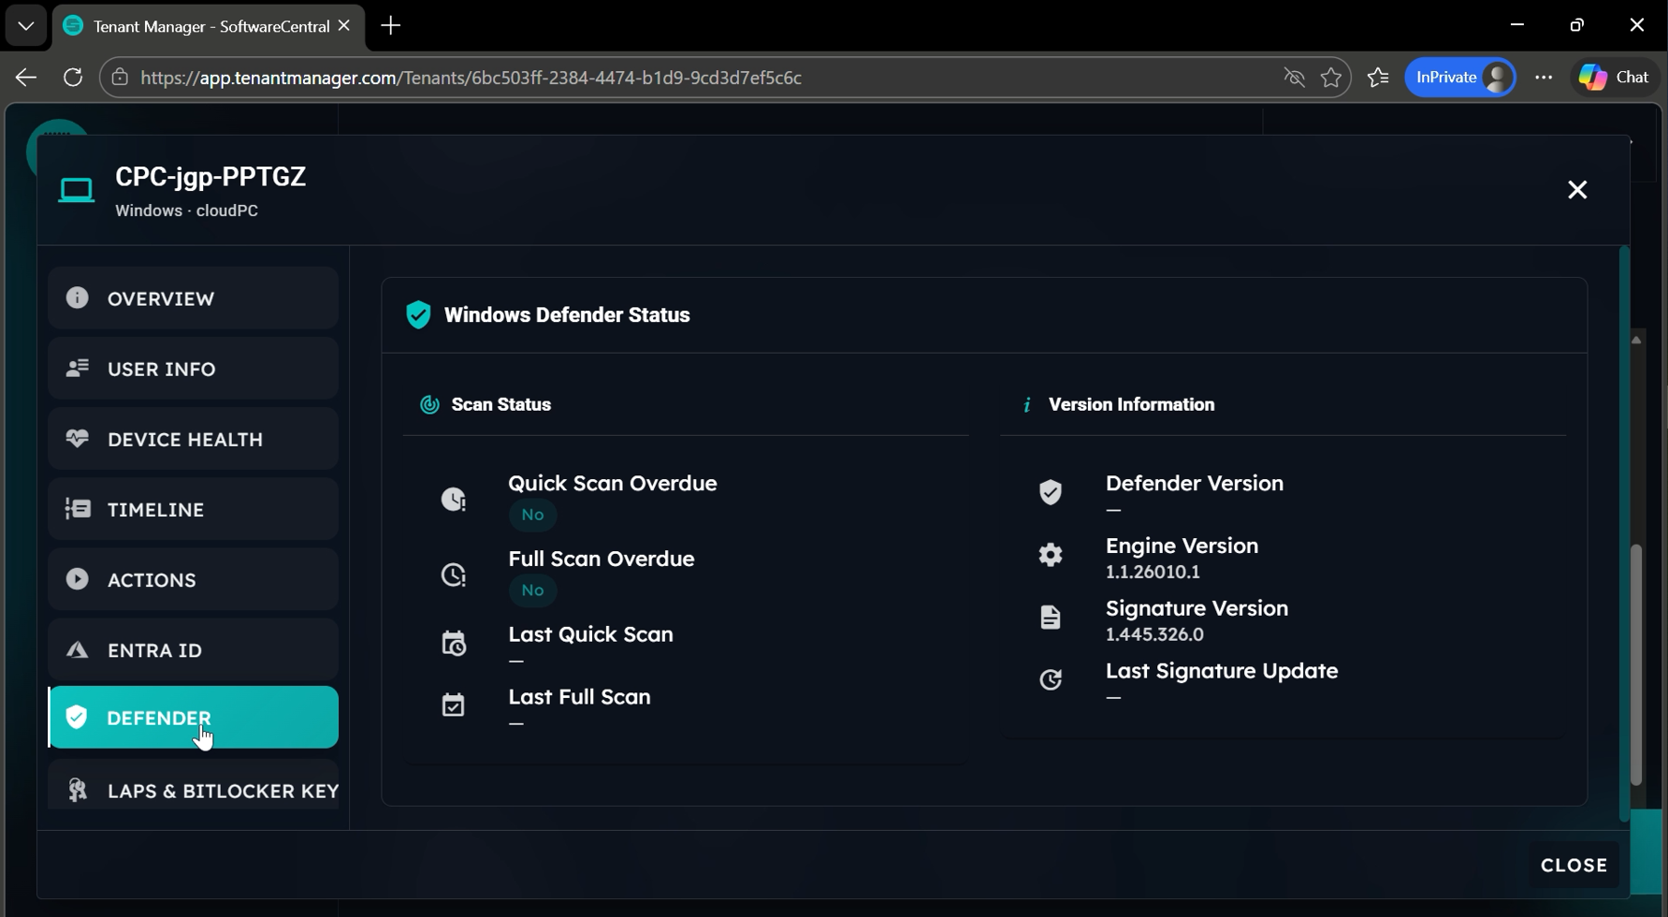Image resolution: width=1668 pixels, height=917 pixels.
Task: Click the Device Health heart icon
Action: coord(78,438)
